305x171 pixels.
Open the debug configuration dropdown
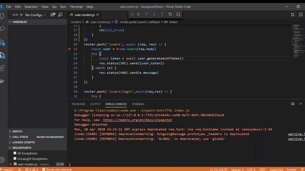(x=35, y=15)
